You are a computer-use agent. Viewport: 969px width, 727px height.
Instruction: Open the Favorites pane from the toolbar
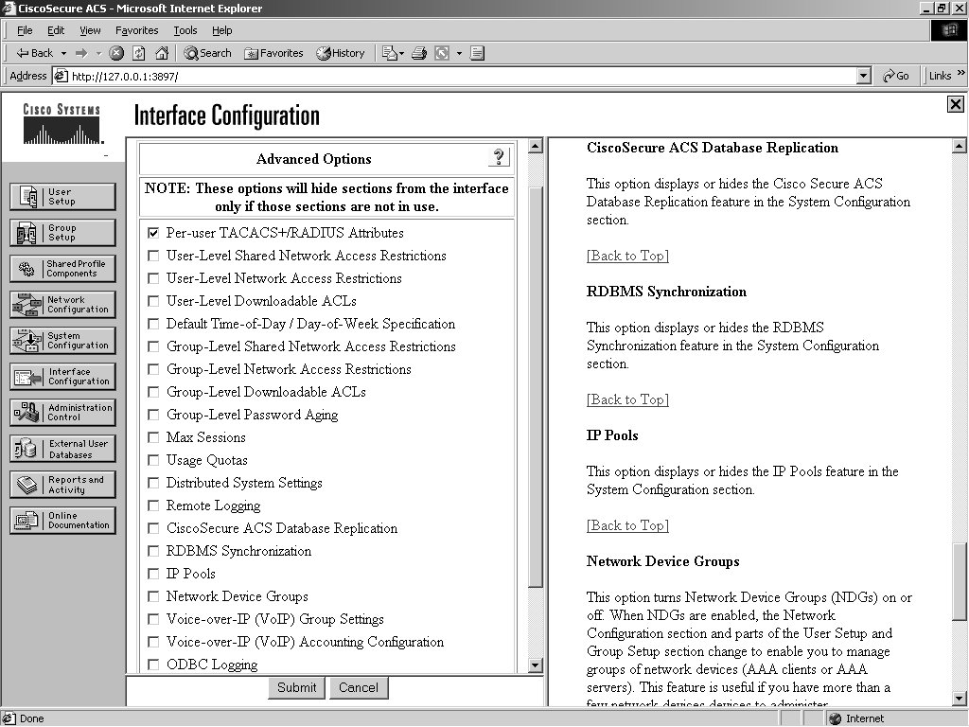[x=273, y=53]
